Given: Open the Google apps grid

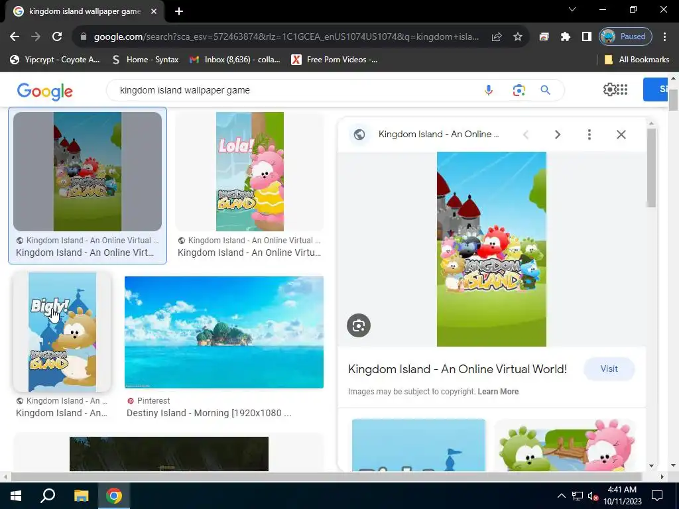Looking at the screenshot, I should (x=622, y=89).
